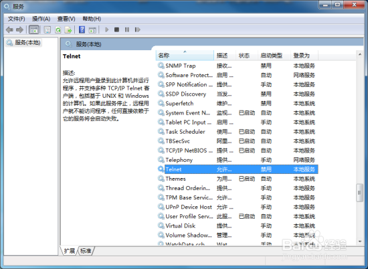Select 服务(本地) in the left tree
368x269 pixels.
[23, 42]
